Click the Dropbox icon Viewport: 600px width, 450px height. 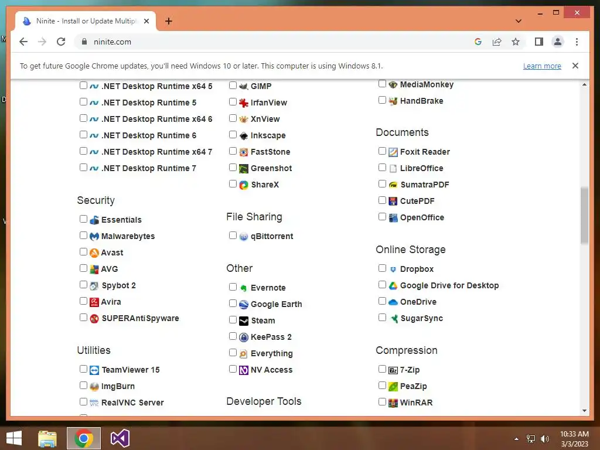click(393, 270)
